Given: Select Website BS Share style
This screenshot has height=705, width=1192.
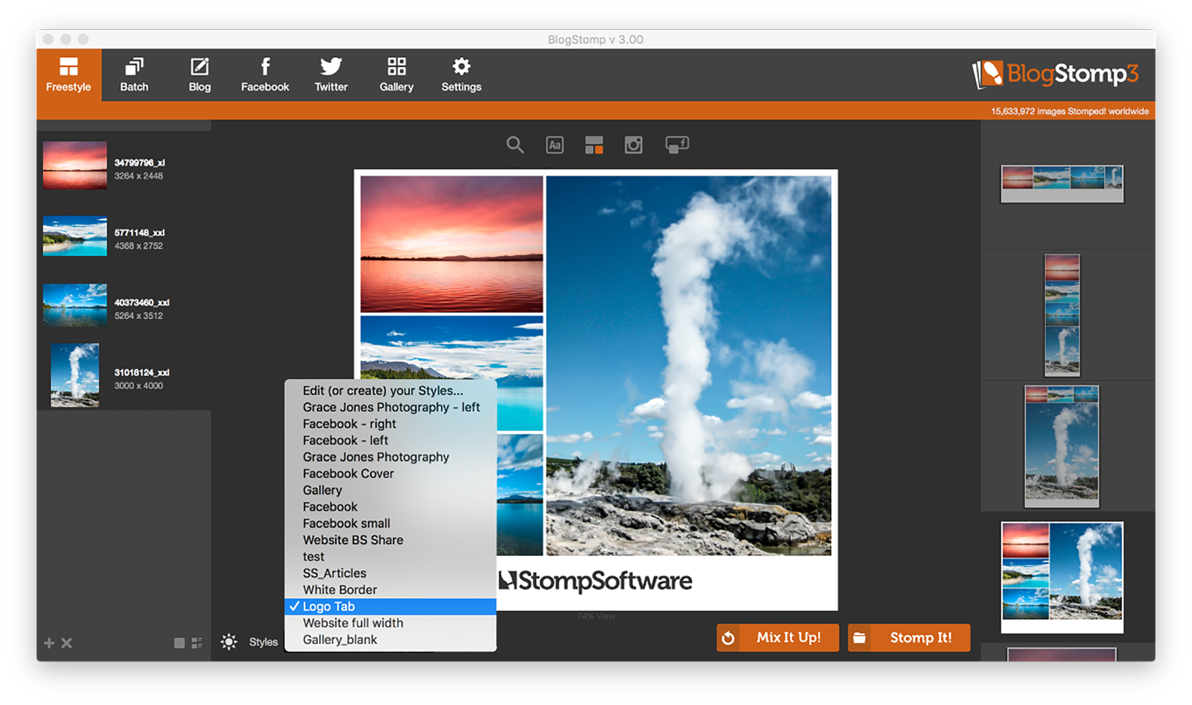Looking at the screenshot, I should tap(391, 539).
